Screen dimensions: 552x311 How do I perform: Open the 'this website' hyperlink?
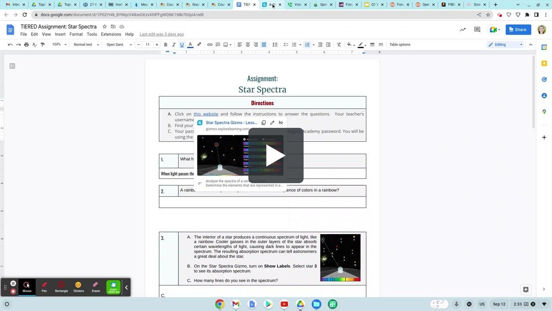tap(206, 114)
